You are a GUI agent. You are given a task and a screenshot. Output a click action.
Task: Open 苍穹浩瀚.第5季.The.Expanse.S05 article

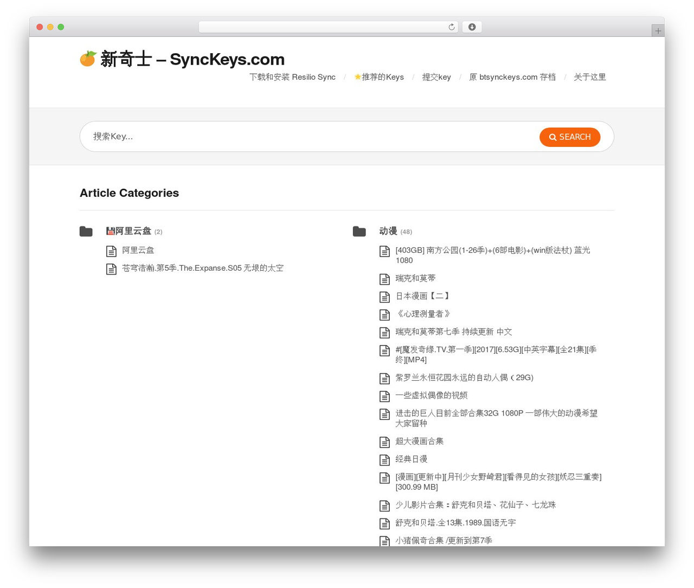[203, 268]
